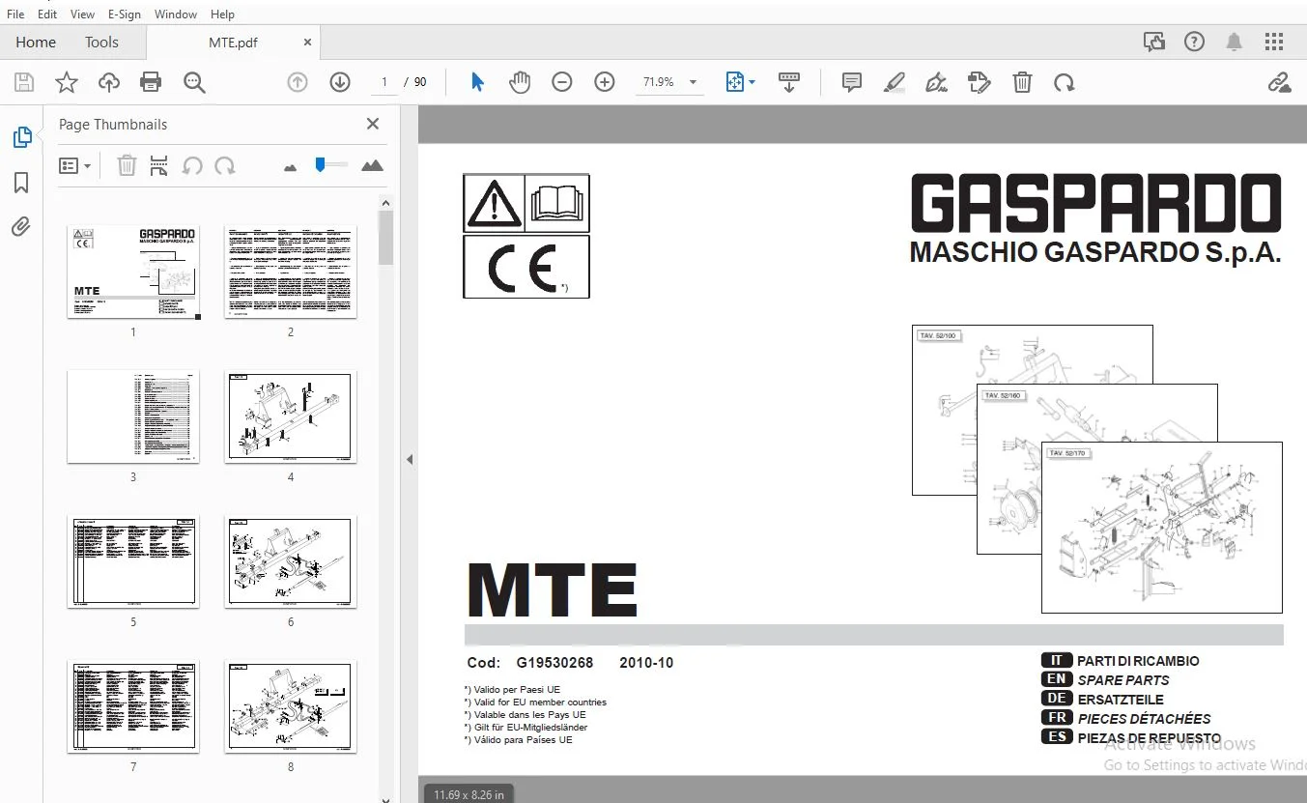Share a link to the file
Viewport: 1307px width, 803px height.
(1279, 82)
